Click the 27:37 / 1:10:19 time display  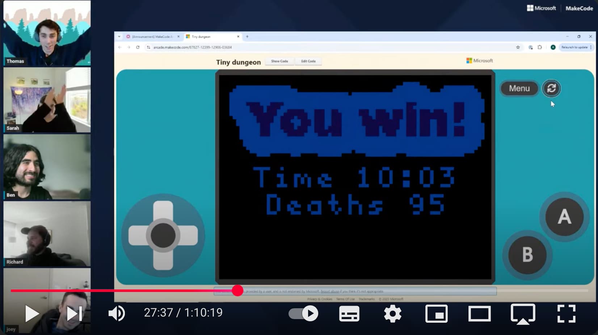coord(183,313)
